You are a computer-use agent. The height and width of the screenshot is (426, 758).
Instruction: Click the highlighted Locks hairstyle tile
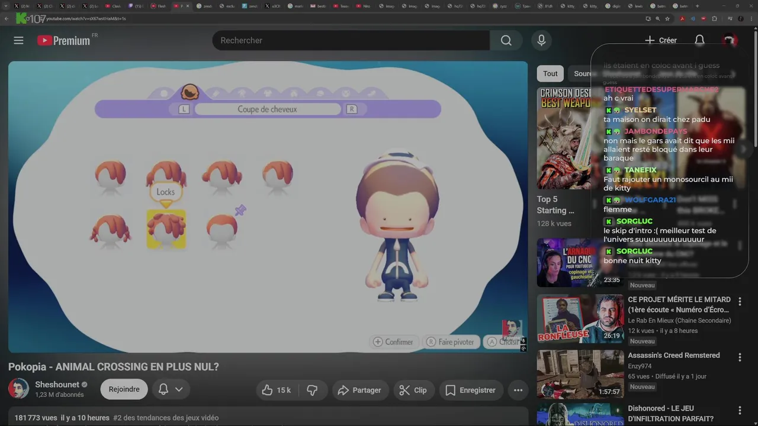point(166,229)
